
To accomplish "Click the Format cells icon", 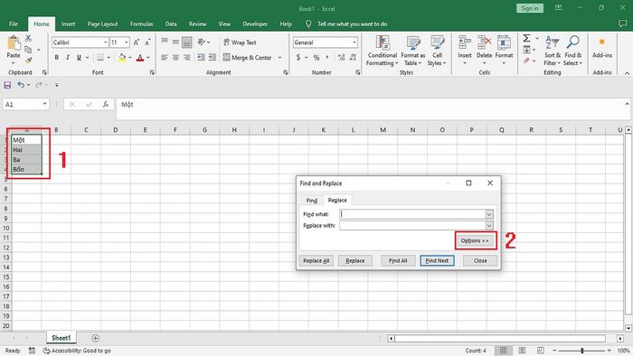I will (x=504, y=42).
